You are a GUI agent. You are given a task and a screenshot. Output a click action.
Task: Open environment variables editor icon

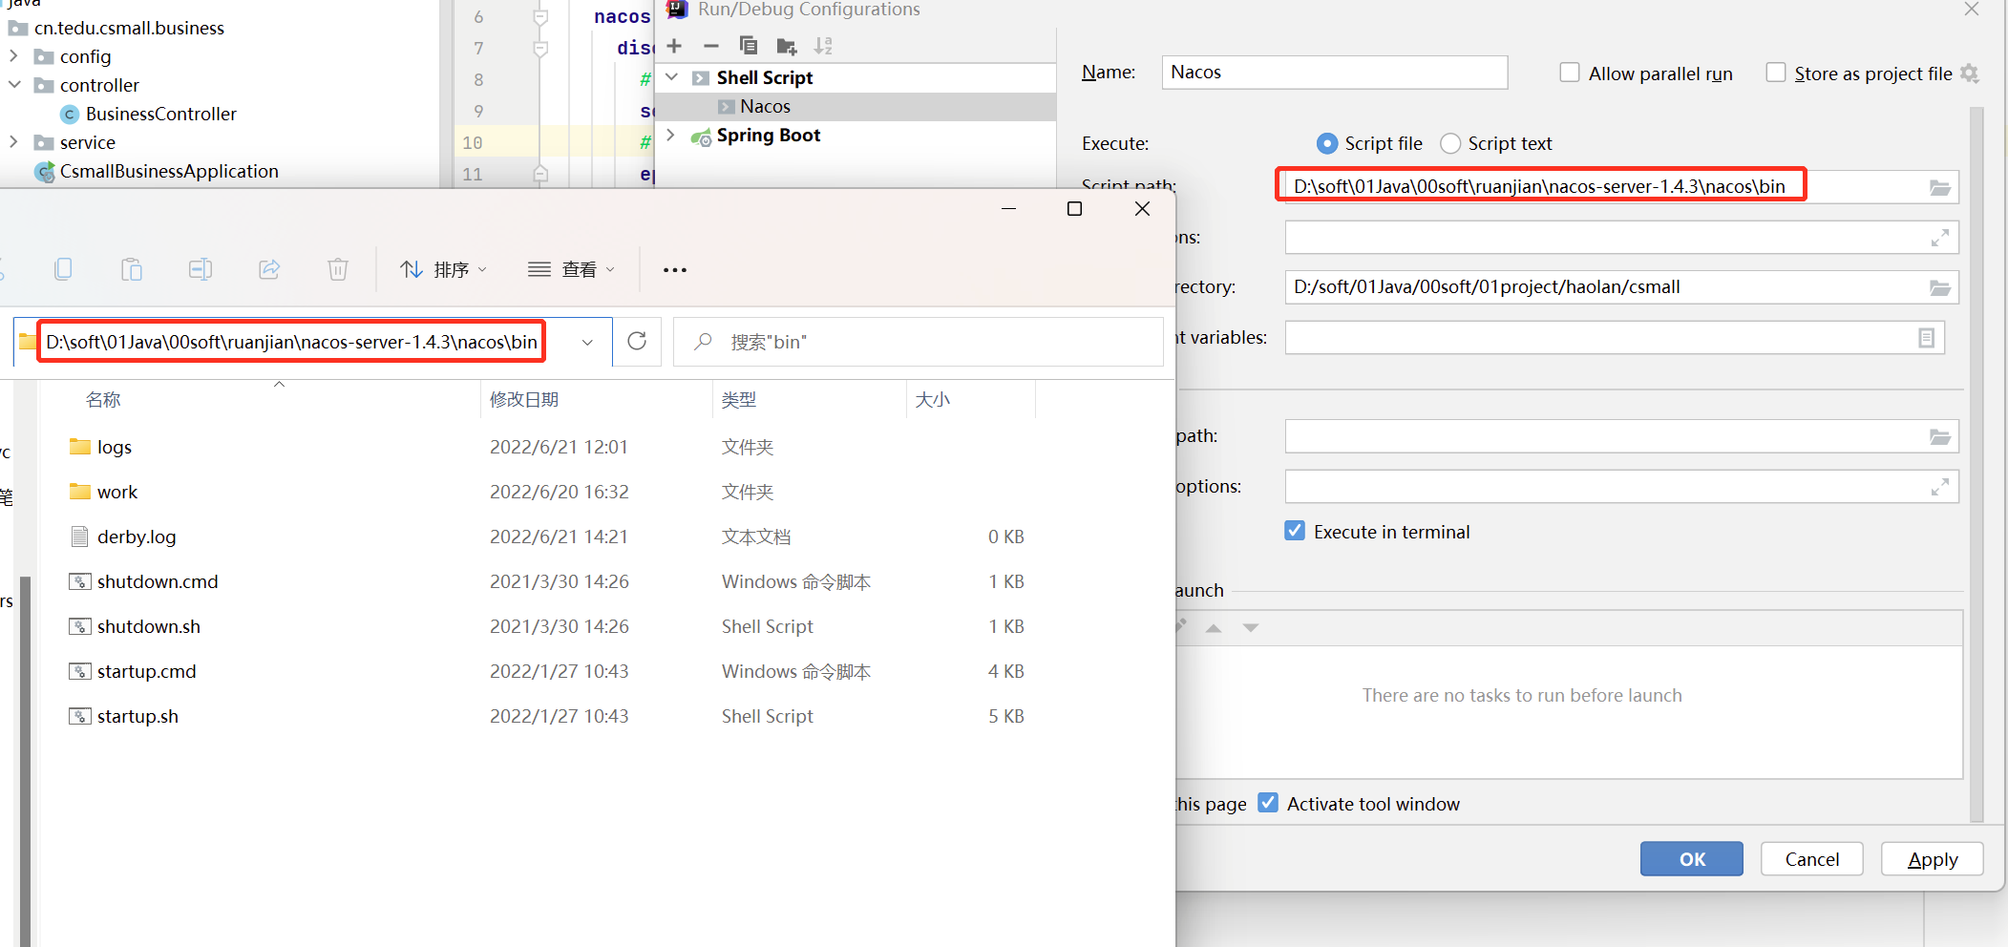pos(1927,338)
